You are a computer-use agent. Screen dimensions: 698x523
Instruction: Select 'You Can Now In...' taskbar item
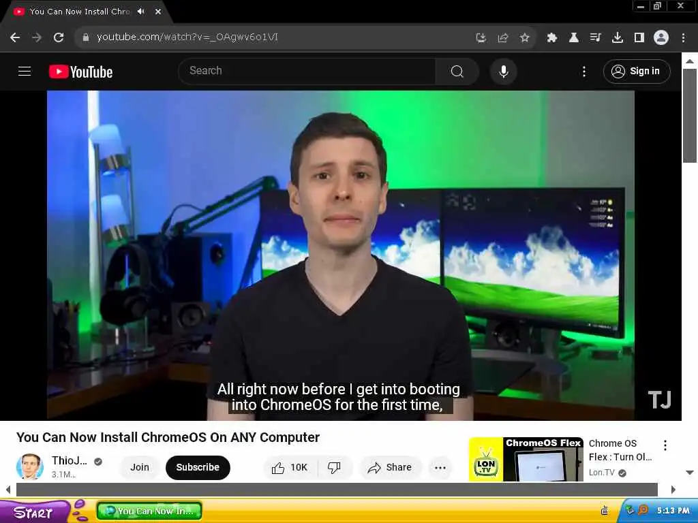click(149, 511)
